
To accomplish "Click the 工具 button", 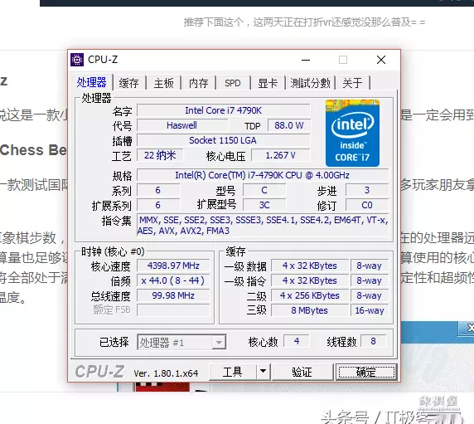I will point(232,372).
